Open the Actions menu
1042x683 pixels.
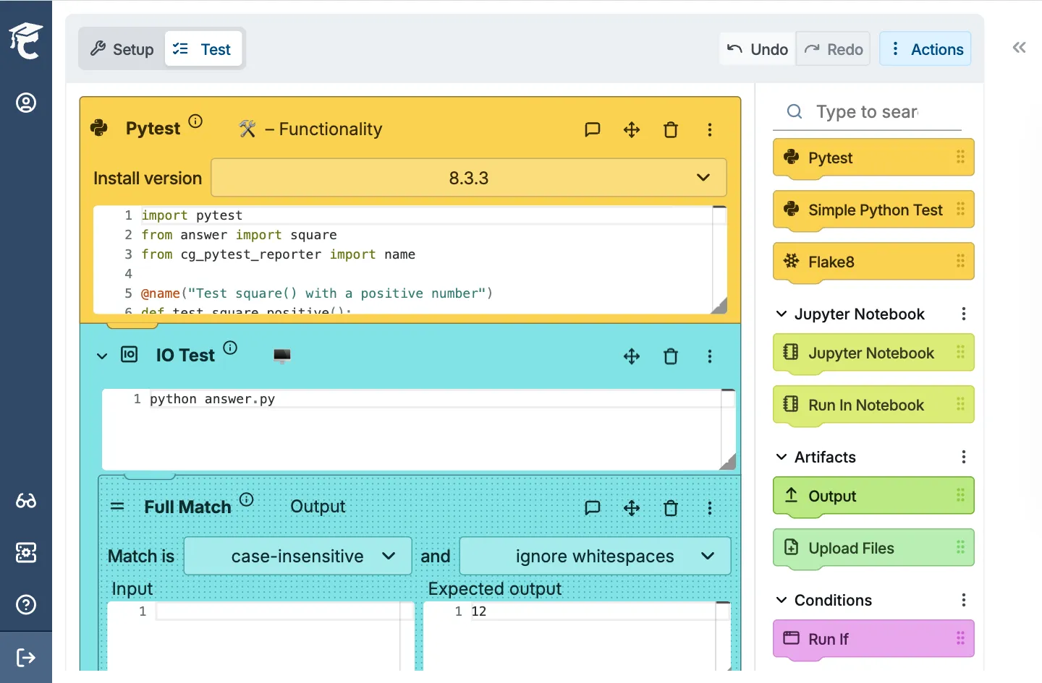click(x=926, y=48)
